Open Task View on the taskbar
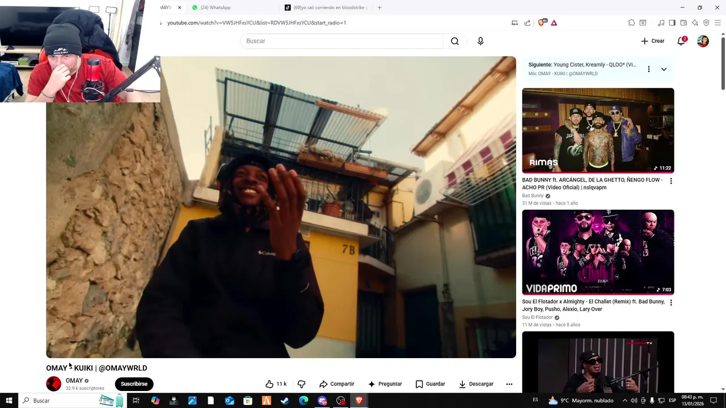726x408 pixels. pyautogui.click(x=136, y=401)
